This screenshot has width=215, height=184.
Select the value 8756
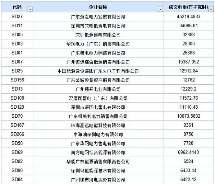pyautogui.click(x=188, y=134)
